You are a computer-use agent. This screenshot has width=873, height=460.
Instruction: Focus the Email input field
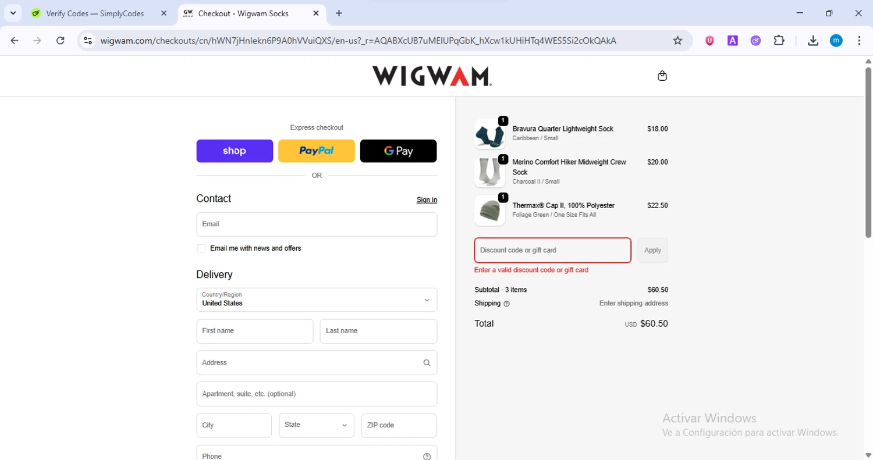coord(317,224)
